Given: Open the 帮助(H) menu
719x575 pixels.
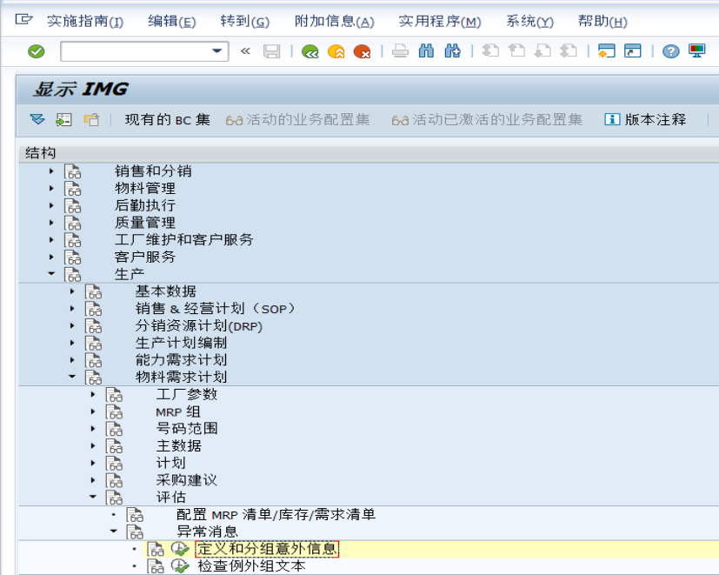Looking at the screenshot, I should (x=602, y=21).
